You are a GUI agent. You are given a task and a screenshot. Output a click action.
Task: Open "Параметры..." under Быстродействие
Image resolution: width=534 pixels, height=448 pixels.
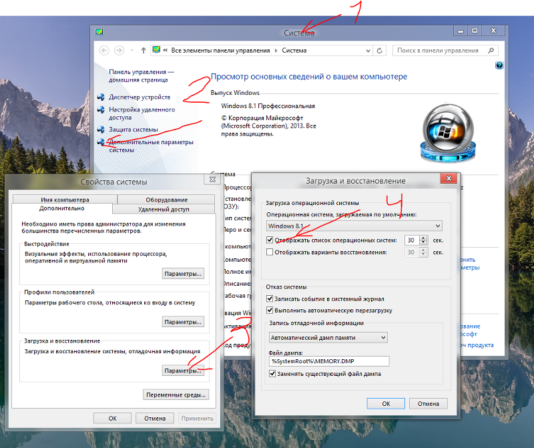(x=183, y=274)
